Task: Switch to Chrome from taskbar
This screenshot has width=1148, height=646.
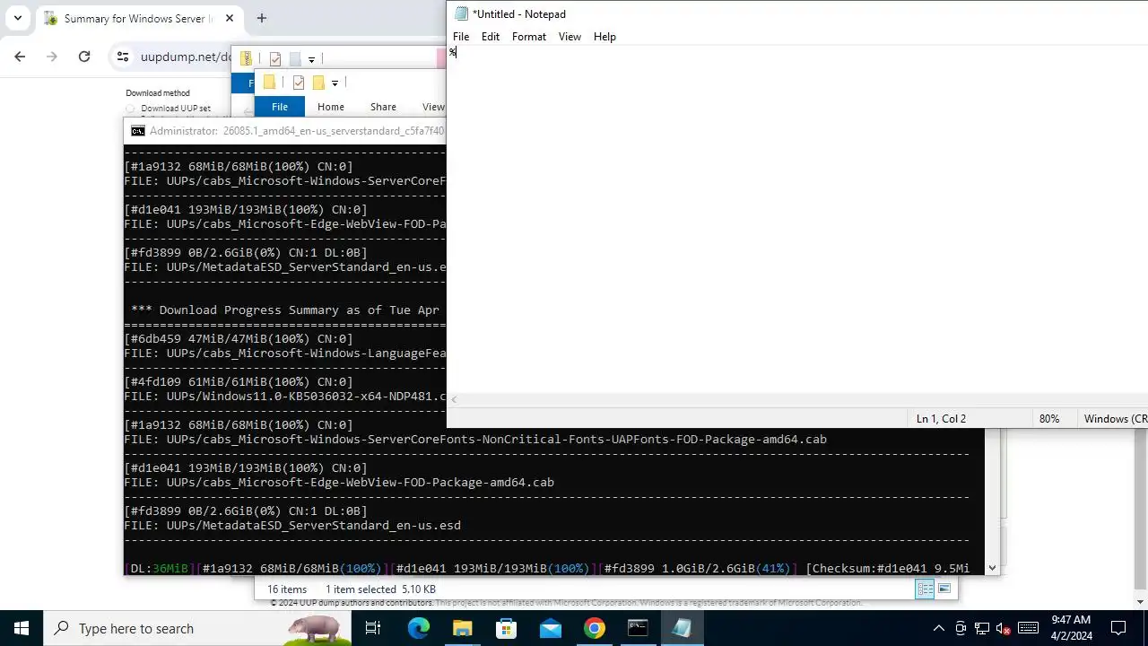Action: pyautogui.click(x=594, y=628)
